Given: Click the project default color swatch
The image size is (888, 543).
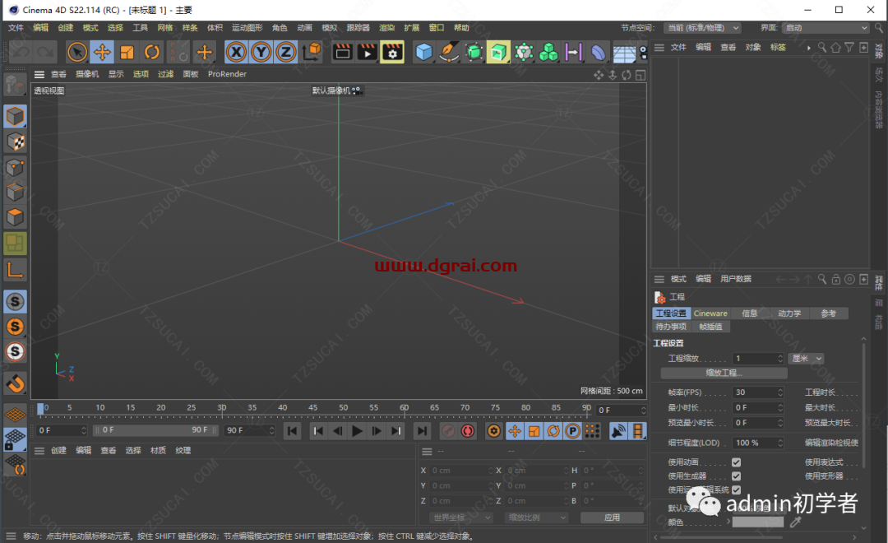Looking at the screenshot, I should 758,522.
